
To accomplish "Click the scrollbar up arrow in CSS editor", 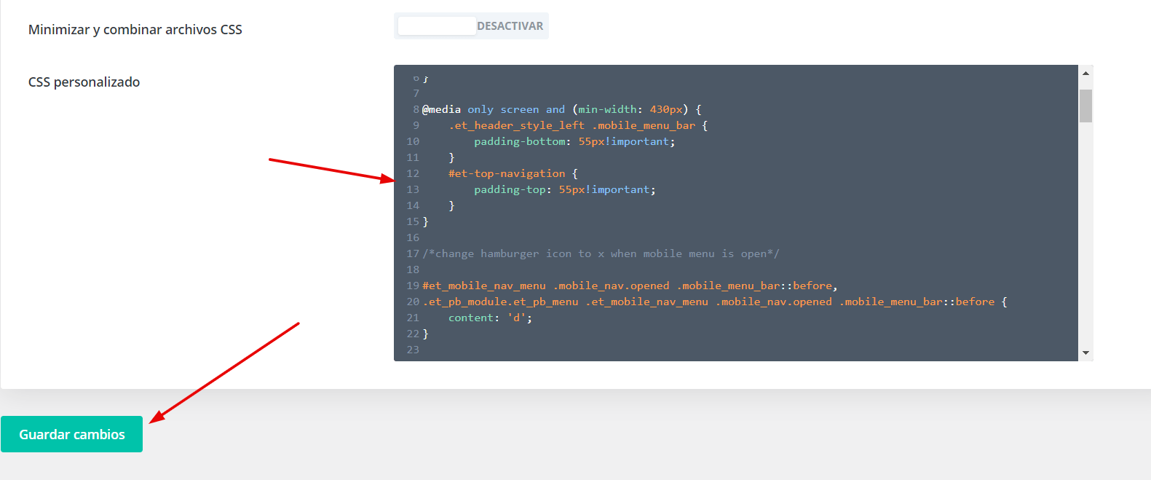I will pyautogui.click(x=1085, y=73).
